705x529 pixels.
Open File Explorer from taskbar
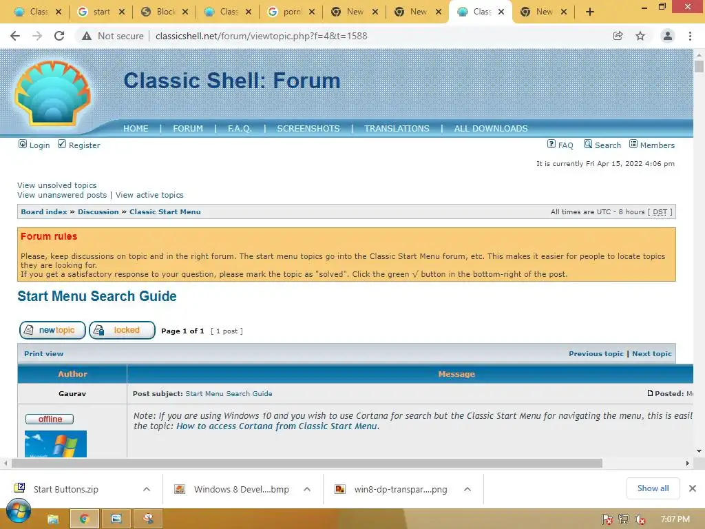tap(53, 519)
